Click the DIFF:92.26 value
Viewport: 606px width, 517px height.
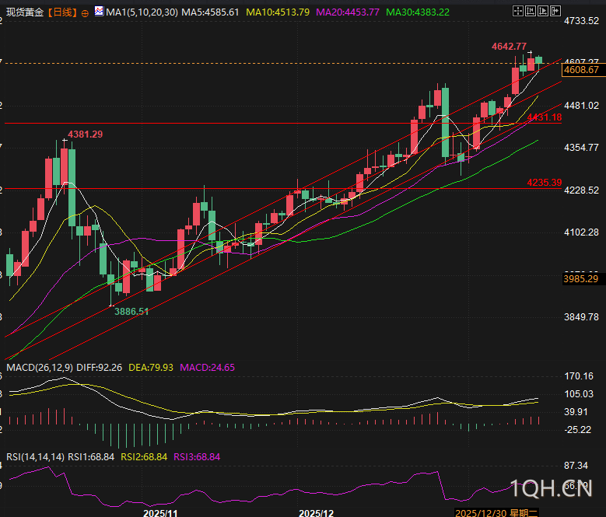(x=100, y=368)
